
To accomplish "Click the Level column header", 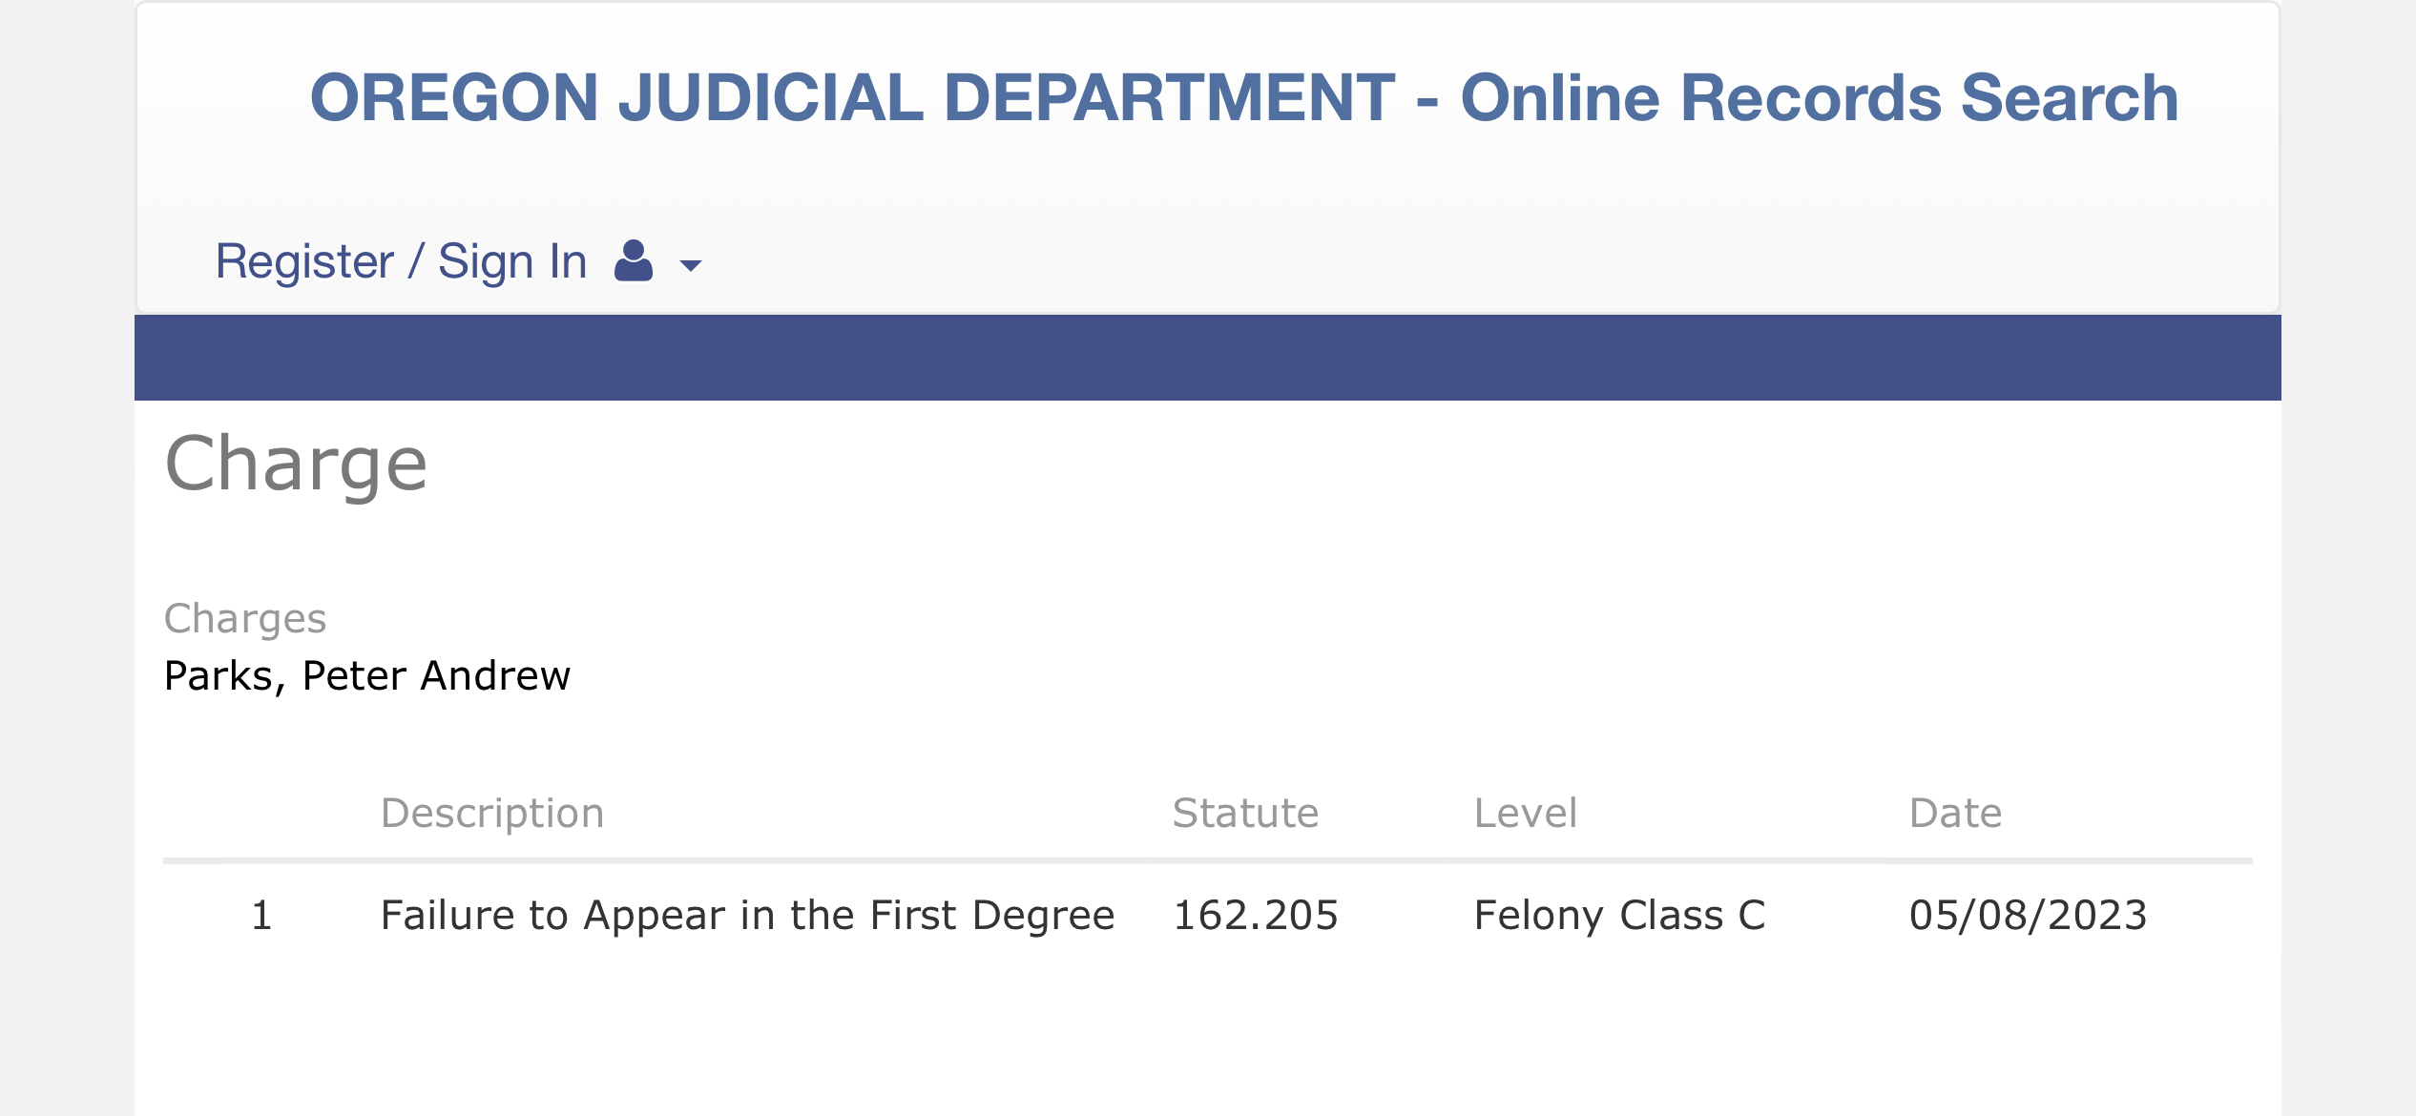I will click(x=1526, y=813).
